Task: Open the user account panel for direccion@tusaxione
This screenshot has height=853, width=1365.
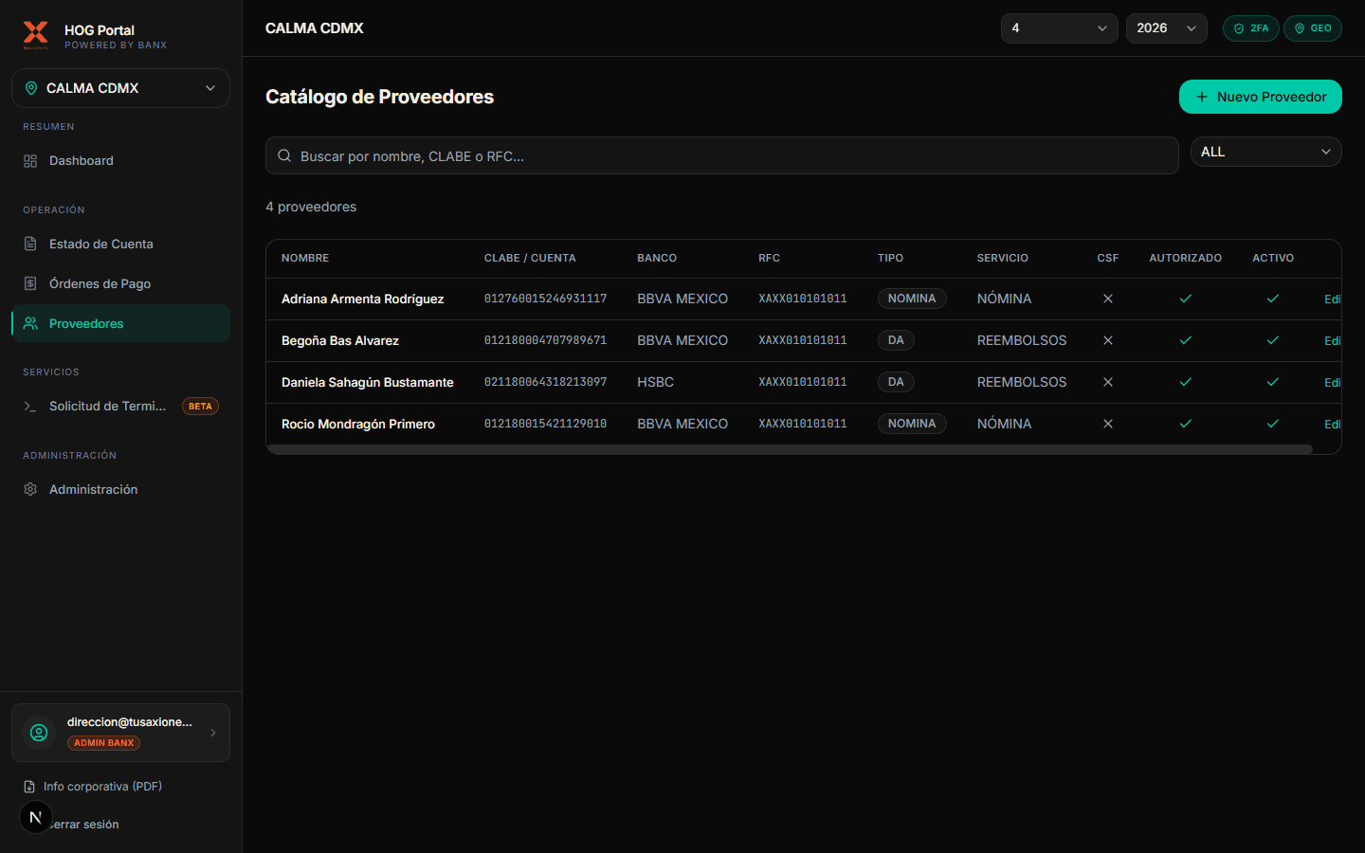Action: (120, 732)
